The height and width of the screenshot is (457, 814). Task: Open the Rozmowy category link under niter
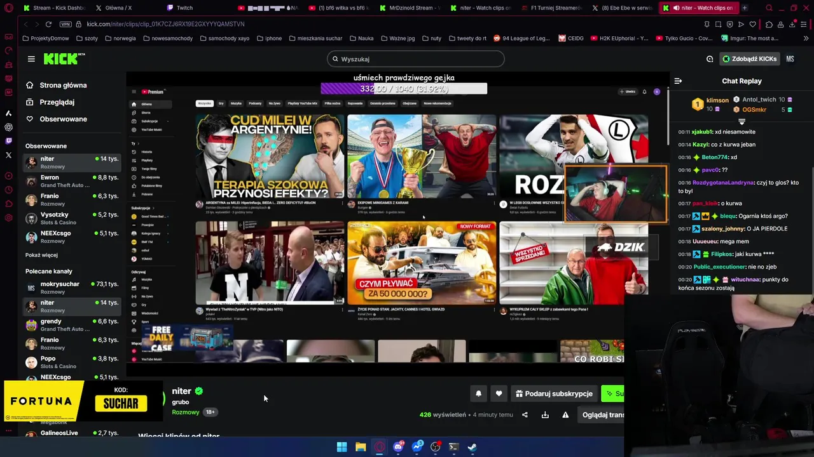pyautogui.click(x=186, y=413)
